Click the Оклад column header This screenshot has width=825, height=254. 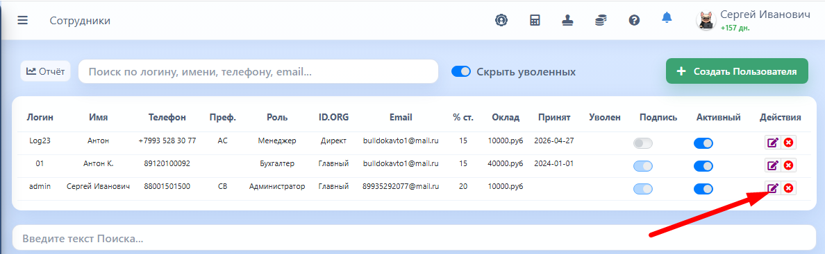click(506, 118)
